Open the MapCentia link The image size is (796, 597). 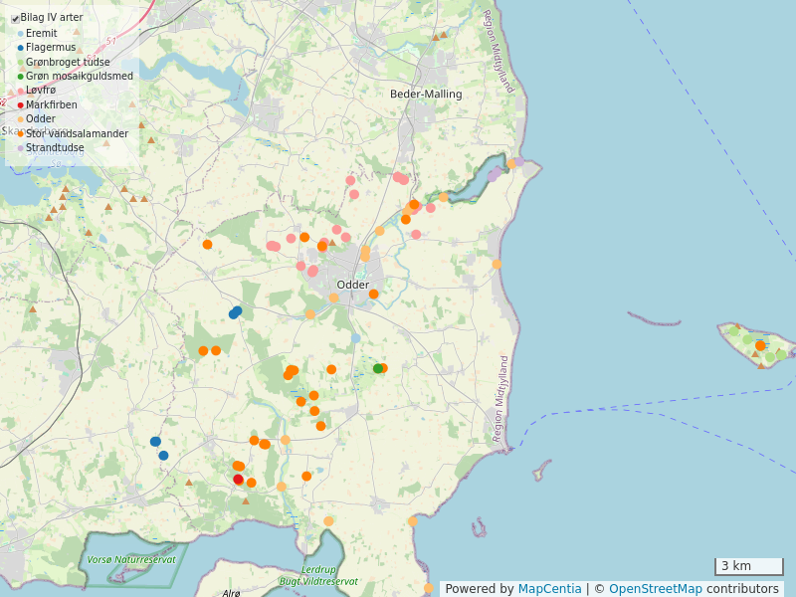point(549,589)
